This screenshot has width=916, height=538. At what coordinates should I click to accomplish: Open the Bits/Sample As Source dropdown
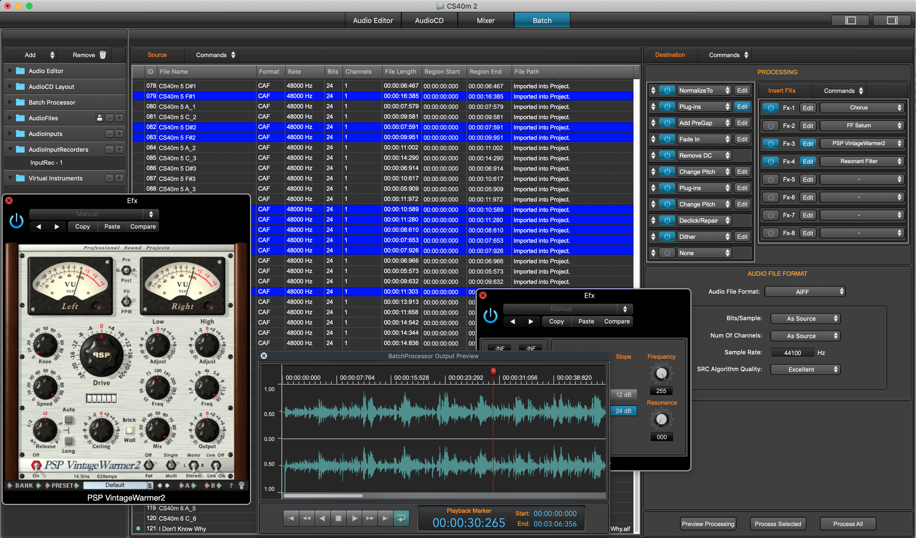(x=805, y=318)
